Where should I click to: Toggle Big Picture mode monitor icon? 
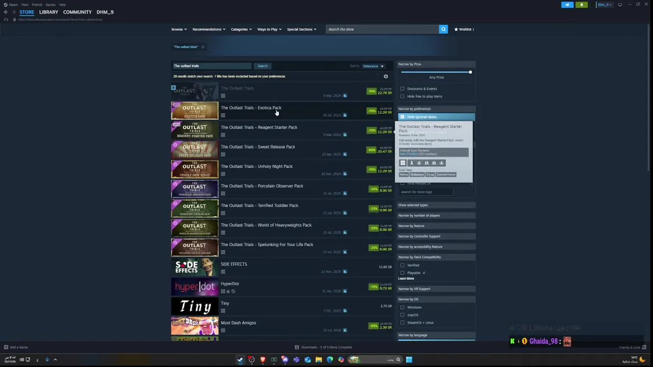[620, 5]
